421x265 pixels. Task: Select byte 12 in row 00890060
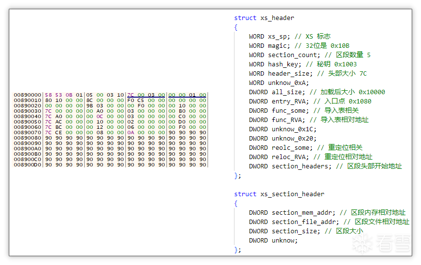pyautogui.click(x=99, y=127)
